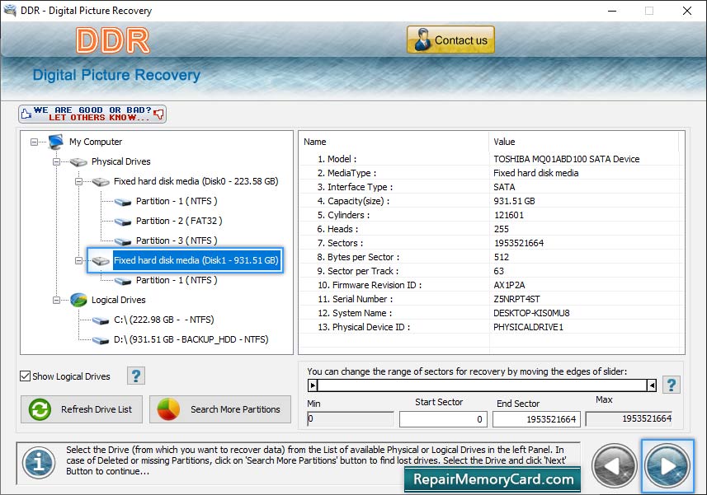Click the left handle of sector slider

pyautogui.click(x=313, y=385)
